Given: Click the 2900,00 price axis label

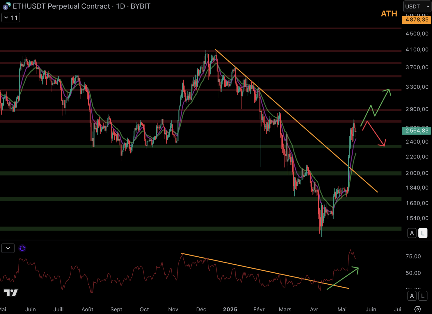Looking at the screenshot, I should [417, 109].
